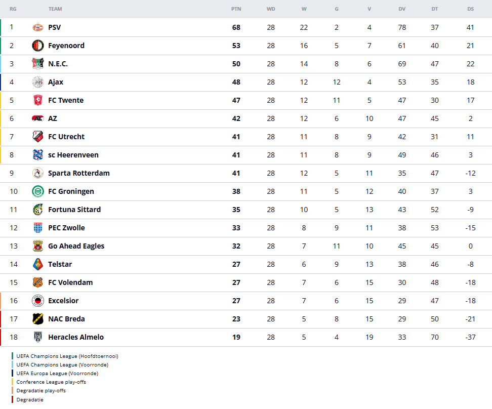Screen dimensions: 492x409
Task: Click the Telstar club crest
Action: click(x=38, y=264)
